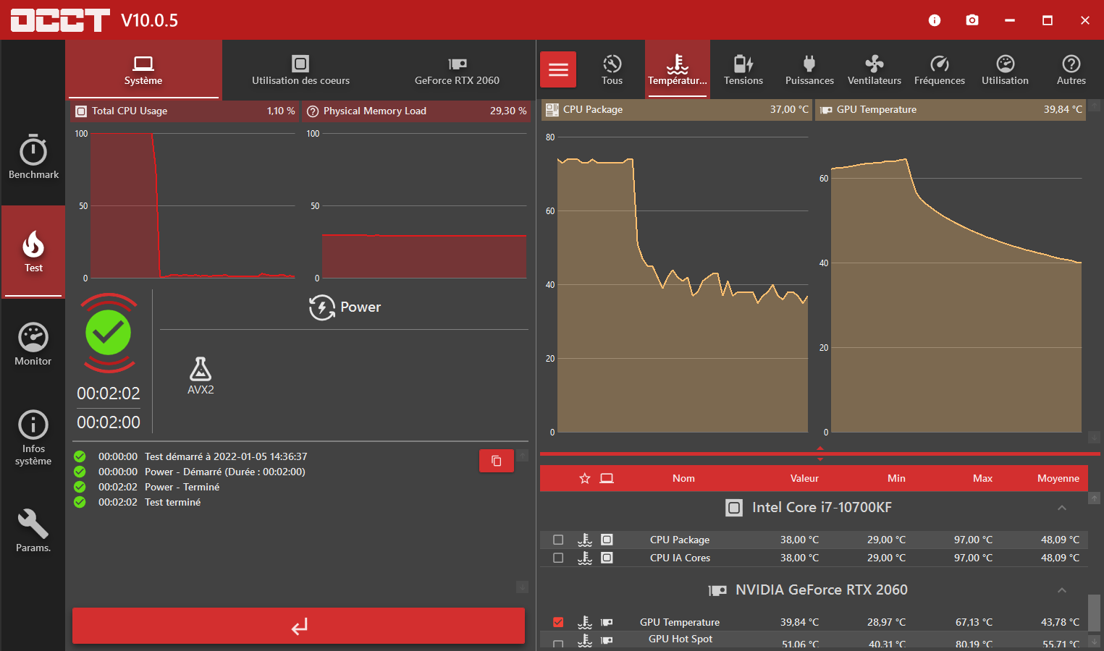Click the red splitter handle above the sensor table
Viewport: 1104px width, 651px height.
click(820, 454)
